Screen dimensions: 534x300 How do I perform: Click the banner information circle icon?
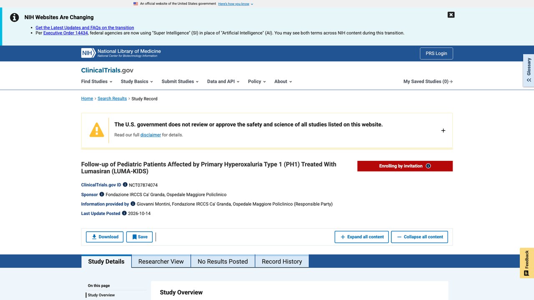(15, 17)
